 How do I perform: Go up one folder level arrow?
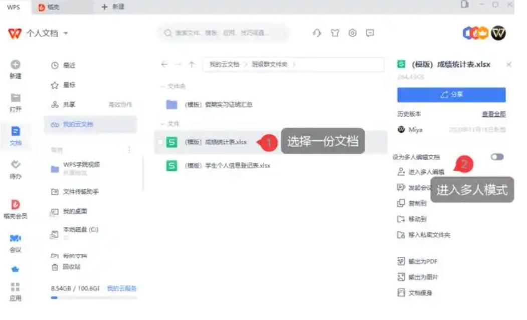click(x=192, y=64)
